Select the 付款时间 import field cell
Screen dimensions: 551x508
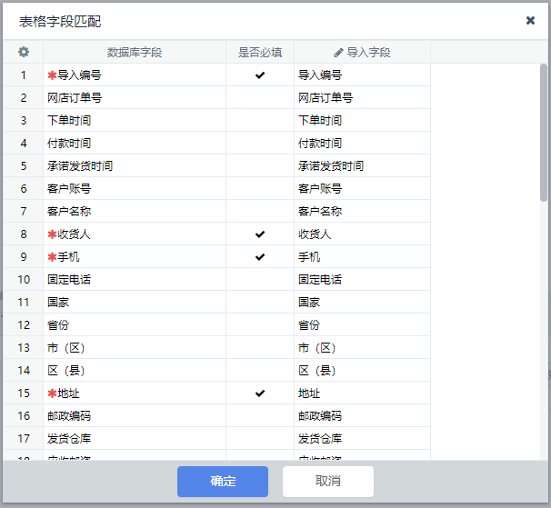pyautogui.click(x=362, y=144)
